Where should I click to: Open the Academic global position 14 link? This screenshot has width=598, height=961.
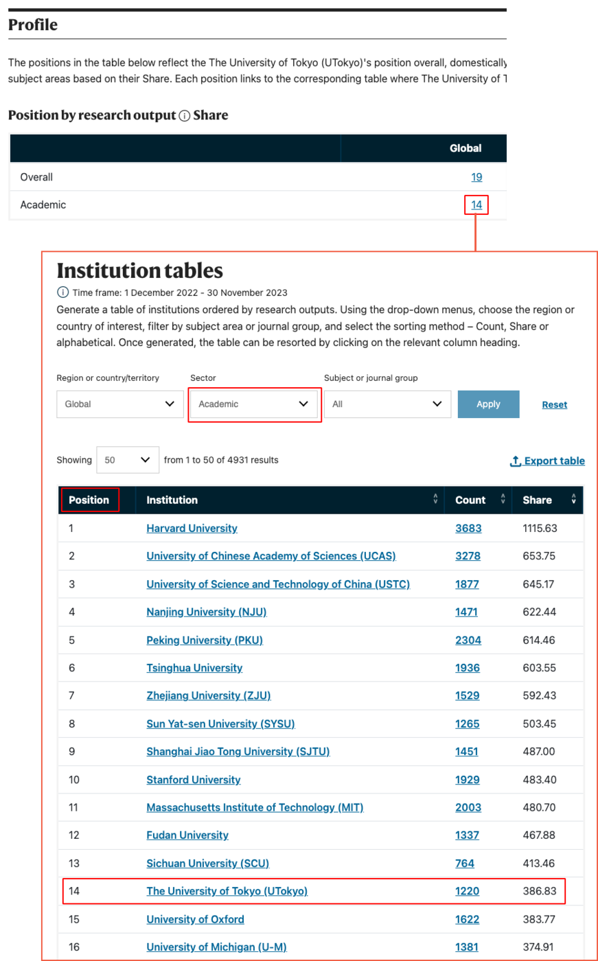476,205
